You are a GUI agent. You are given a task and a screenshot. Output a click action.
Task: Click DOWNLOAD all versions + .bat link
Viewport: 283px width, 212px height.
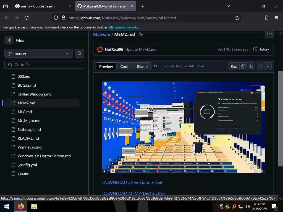point(132,182)
